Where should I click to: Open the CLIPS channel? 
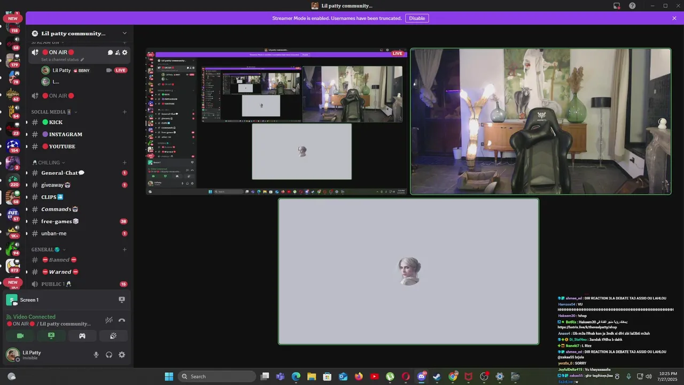point(79,197)
